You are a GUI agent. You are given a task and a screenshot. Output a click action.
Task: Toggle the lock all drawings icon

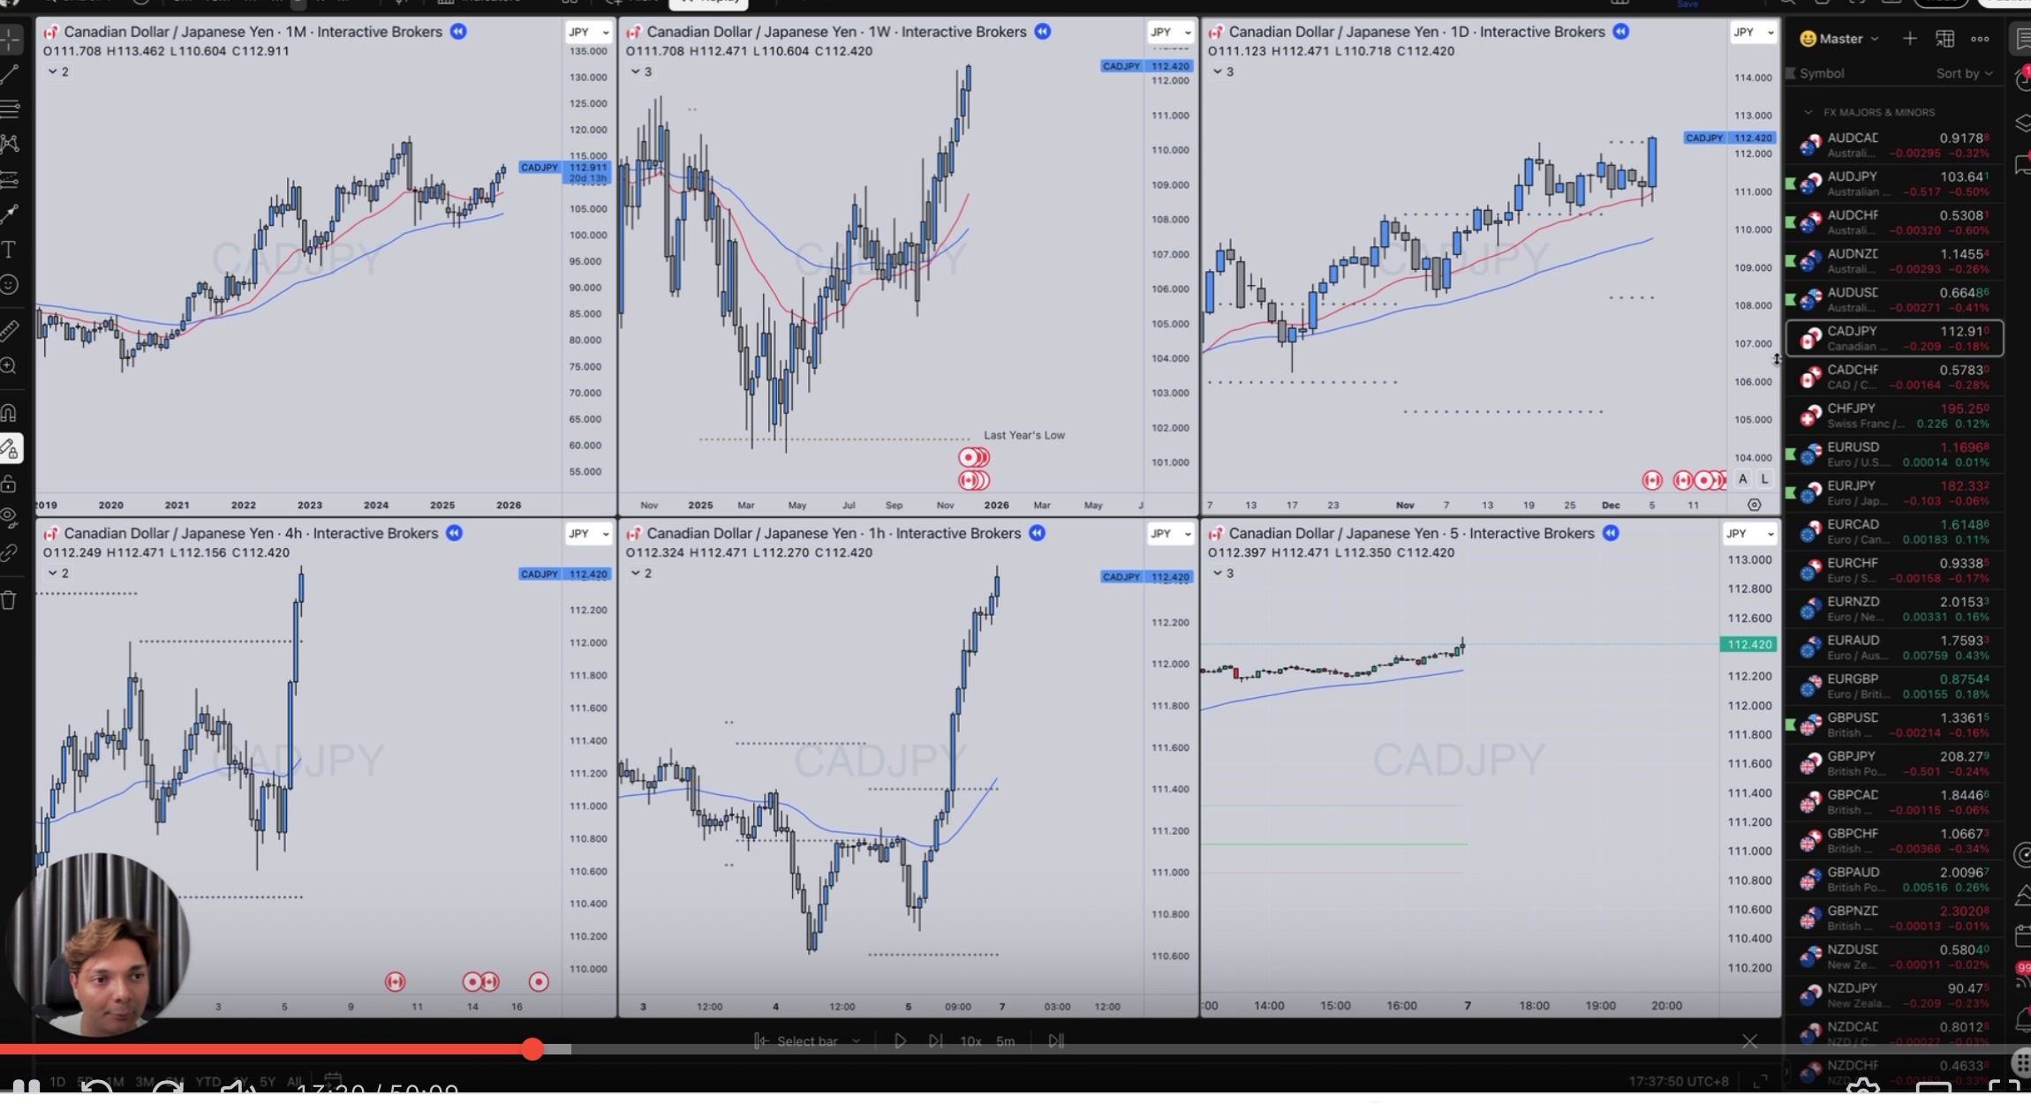click(x=10, y=483)
